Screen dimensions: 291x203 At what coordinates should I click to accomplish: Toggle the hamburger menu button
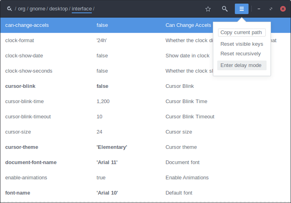point(241,9)
